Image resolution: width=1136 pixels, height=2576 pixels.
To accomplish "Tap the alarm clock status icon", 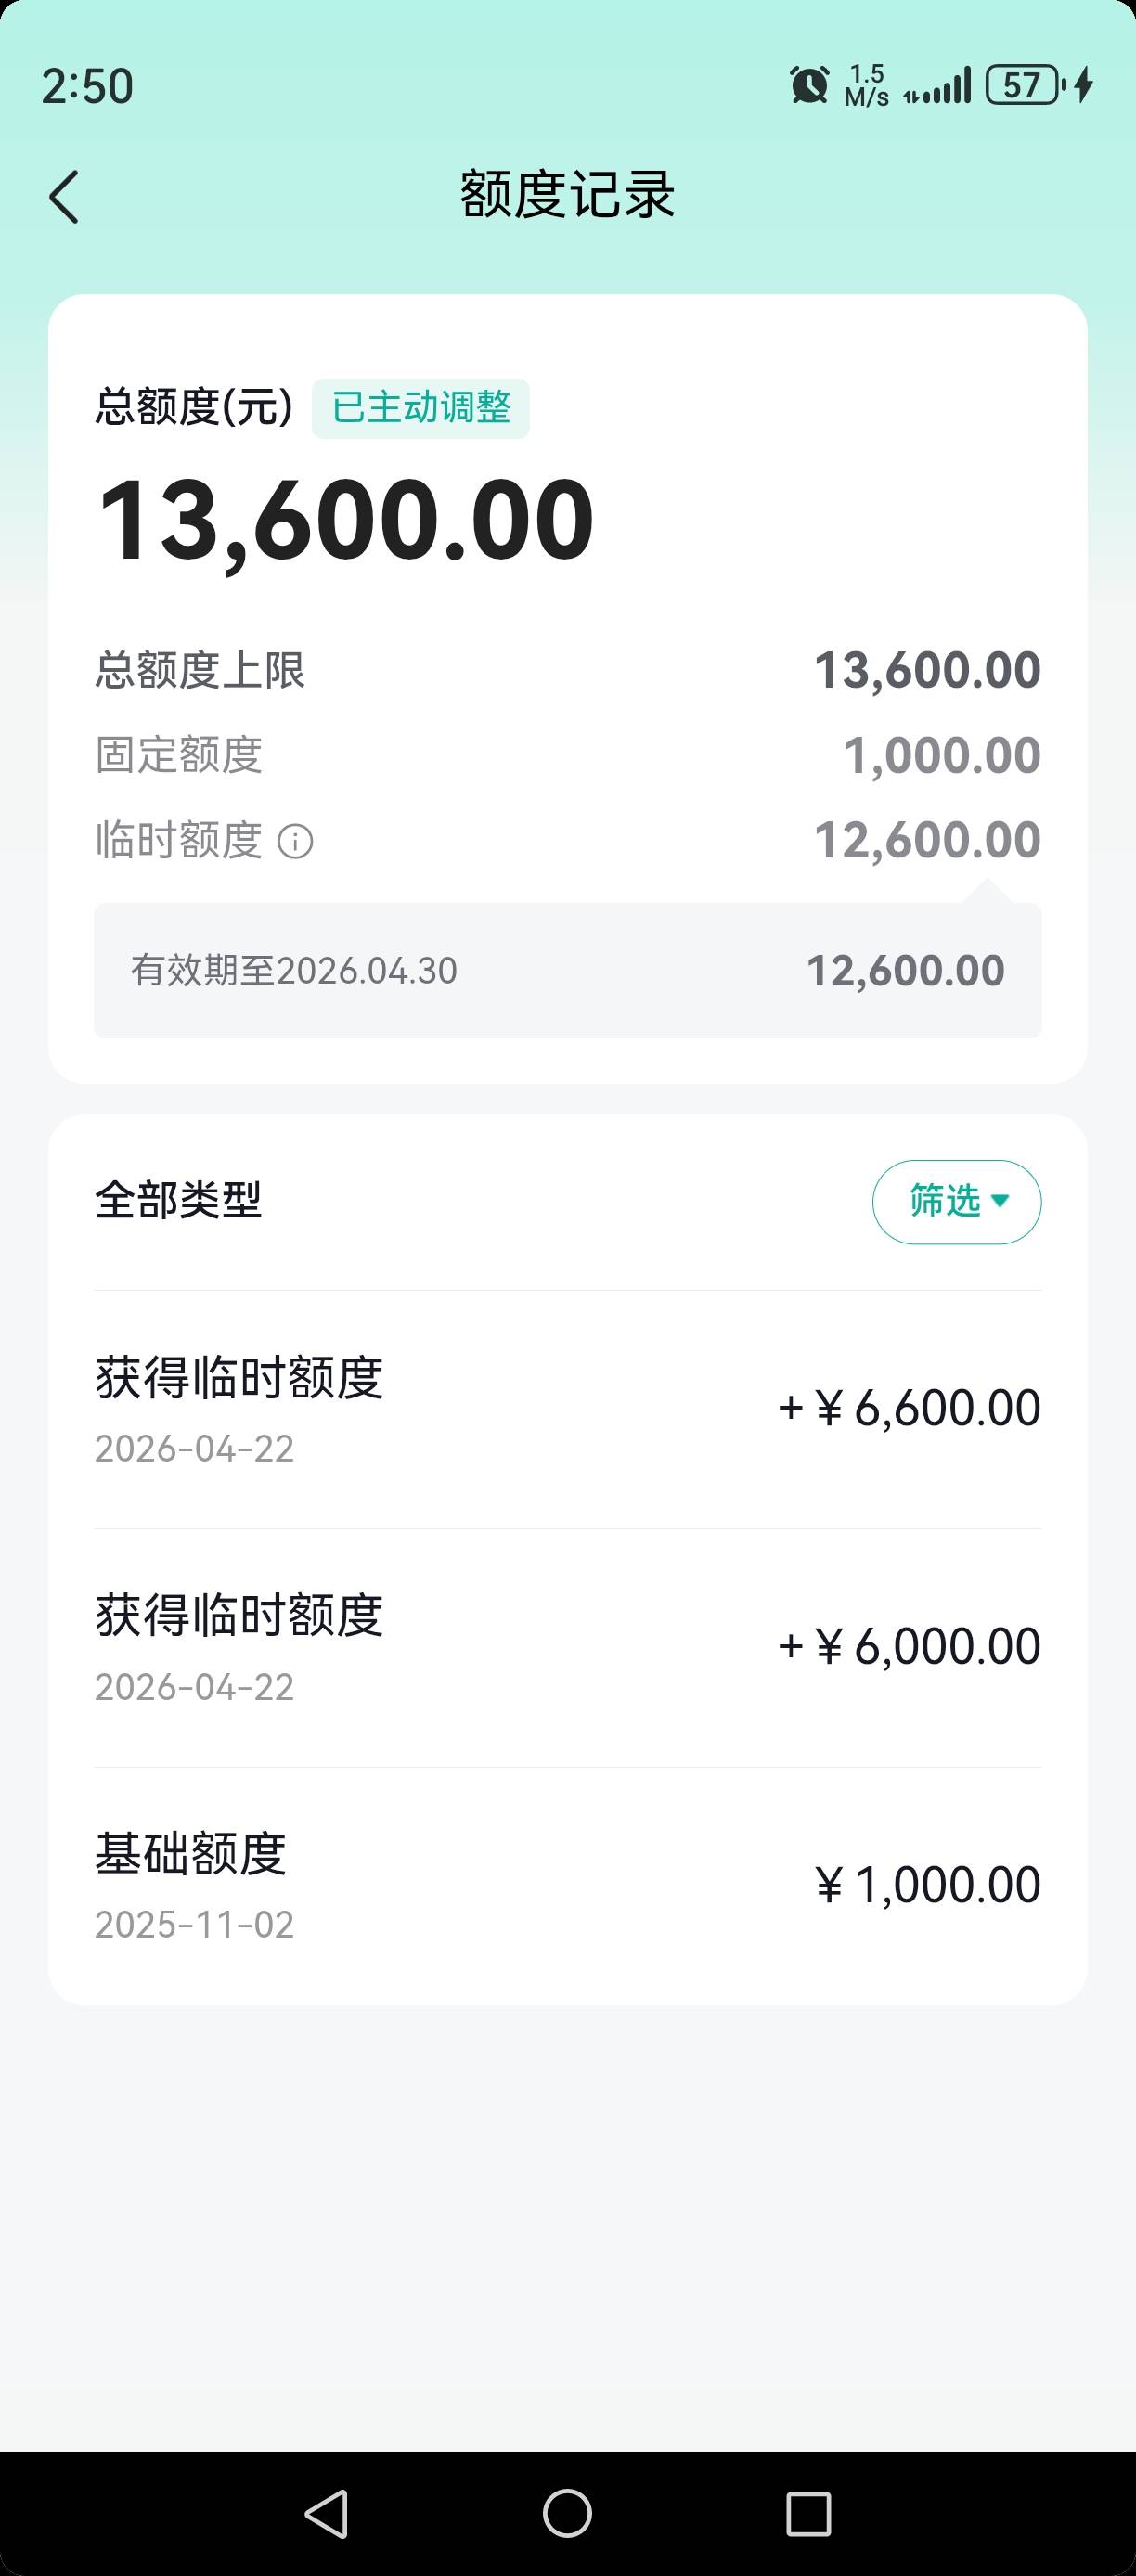I will click(809, 85).
